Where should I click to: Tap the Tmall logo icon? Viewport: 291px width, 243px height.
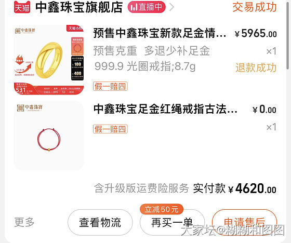coord(22,7)
